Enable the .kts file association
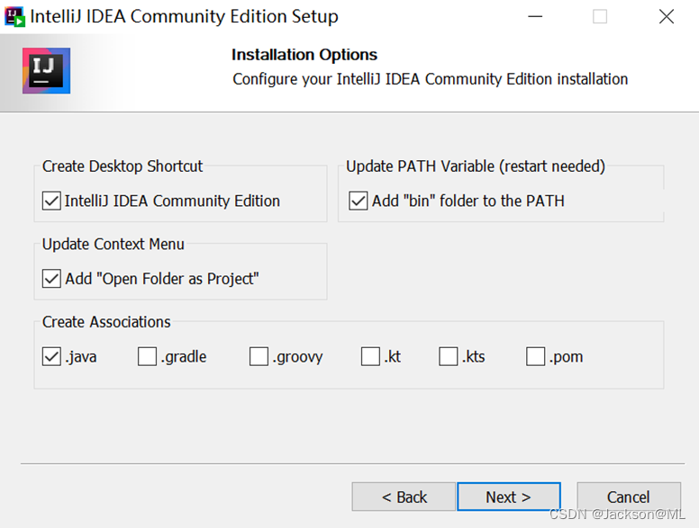Viewport: 699px width, 528px height. coord(449,357)
